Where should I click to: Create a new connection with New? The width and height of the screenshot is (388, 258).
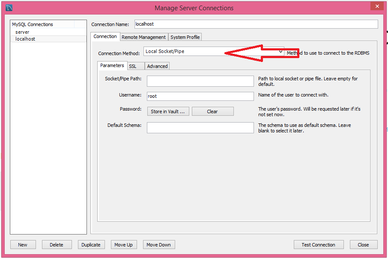[x=23, y=244]
